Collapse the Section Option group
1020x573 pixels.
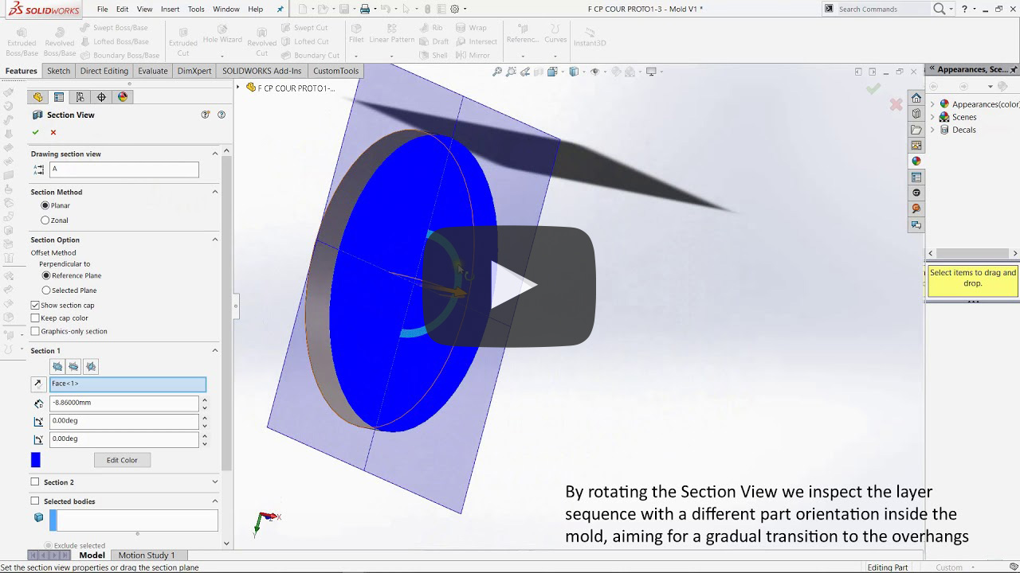[x=215, y=240]
